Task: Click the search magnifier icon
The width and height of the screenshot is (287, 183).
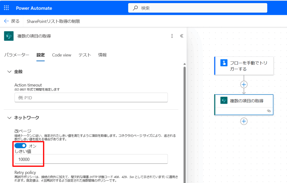Action: (x=135, y=8)
